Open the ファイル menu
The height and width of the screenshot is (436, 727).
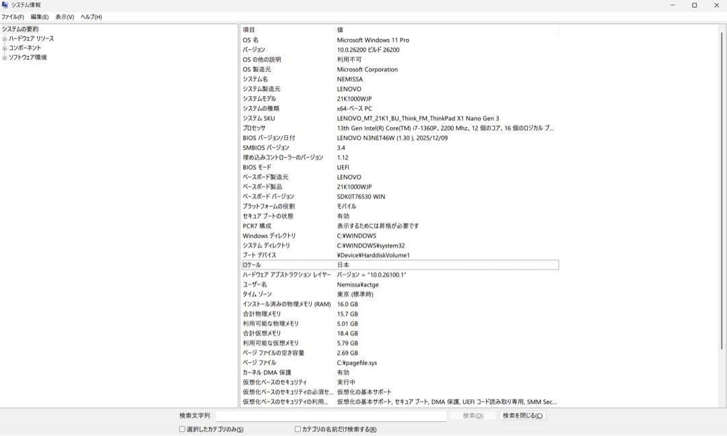(x=13, y=17)
